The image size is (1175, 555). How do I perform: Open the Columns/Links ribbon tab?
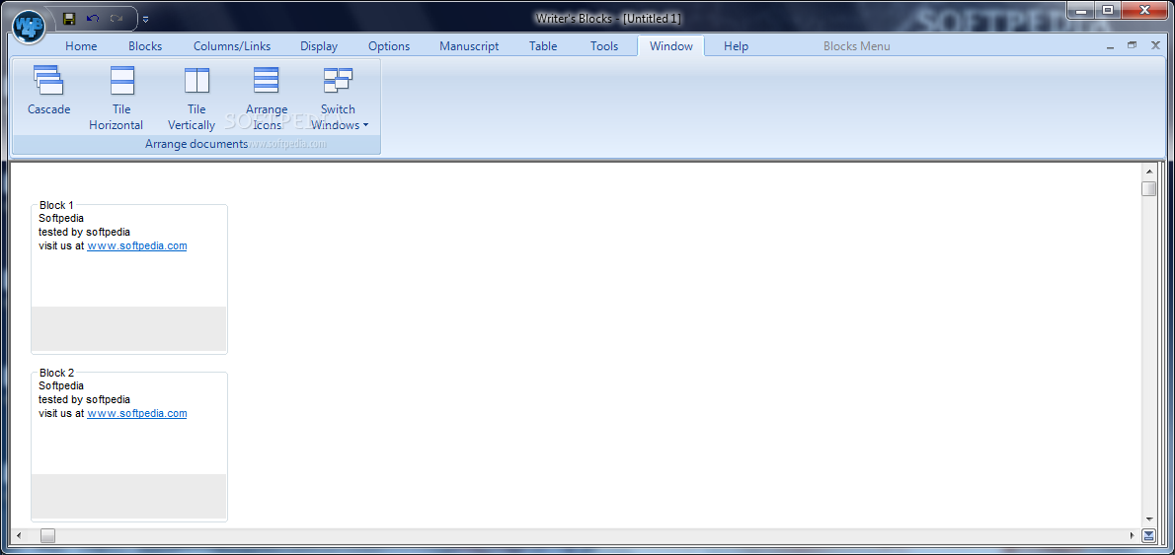coord(232,46)
